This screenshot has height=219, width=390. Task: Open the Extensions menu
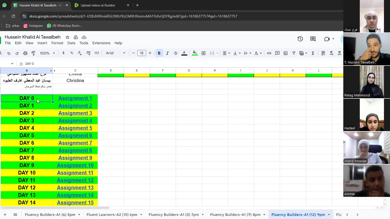coord(101,43)
